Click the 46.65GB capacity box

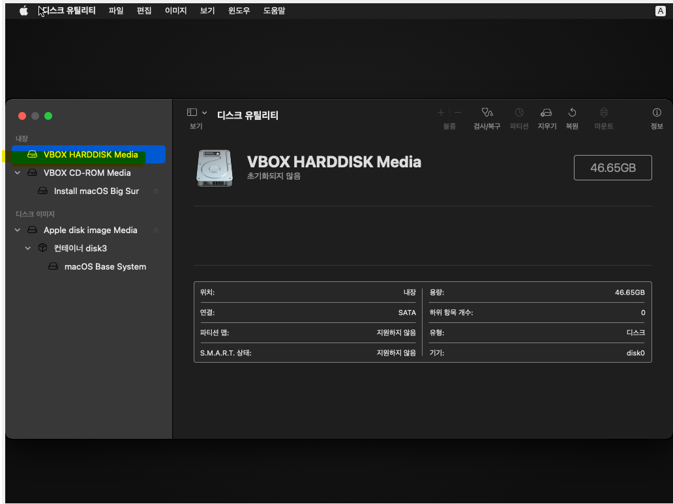click(612, 167)
